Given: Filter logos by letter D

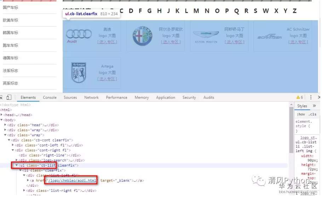Looking at the screenshot, I should [131, 11].
